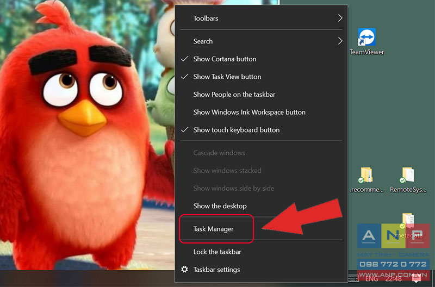Click the touch keyboard icon in system tray
Image resolution: width=435 pixels, height=287 pixels.
pyautogui.click(x=353, y=278)
